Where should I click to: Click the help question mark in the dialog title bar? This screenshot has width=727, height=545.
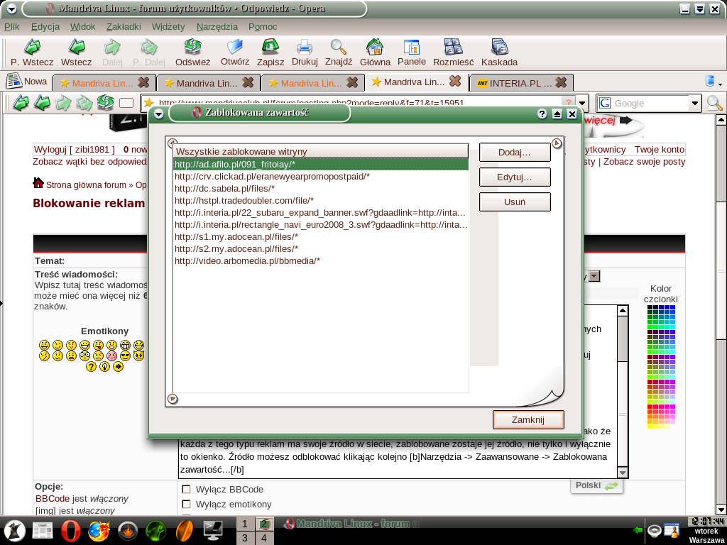(542, 114)
